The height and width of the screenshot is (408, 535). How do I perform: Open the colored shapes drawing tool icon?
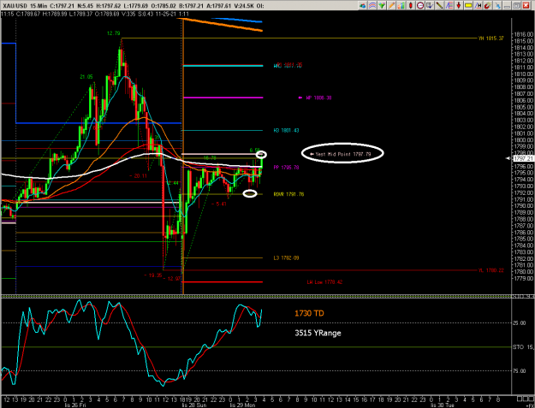[363, 5]
